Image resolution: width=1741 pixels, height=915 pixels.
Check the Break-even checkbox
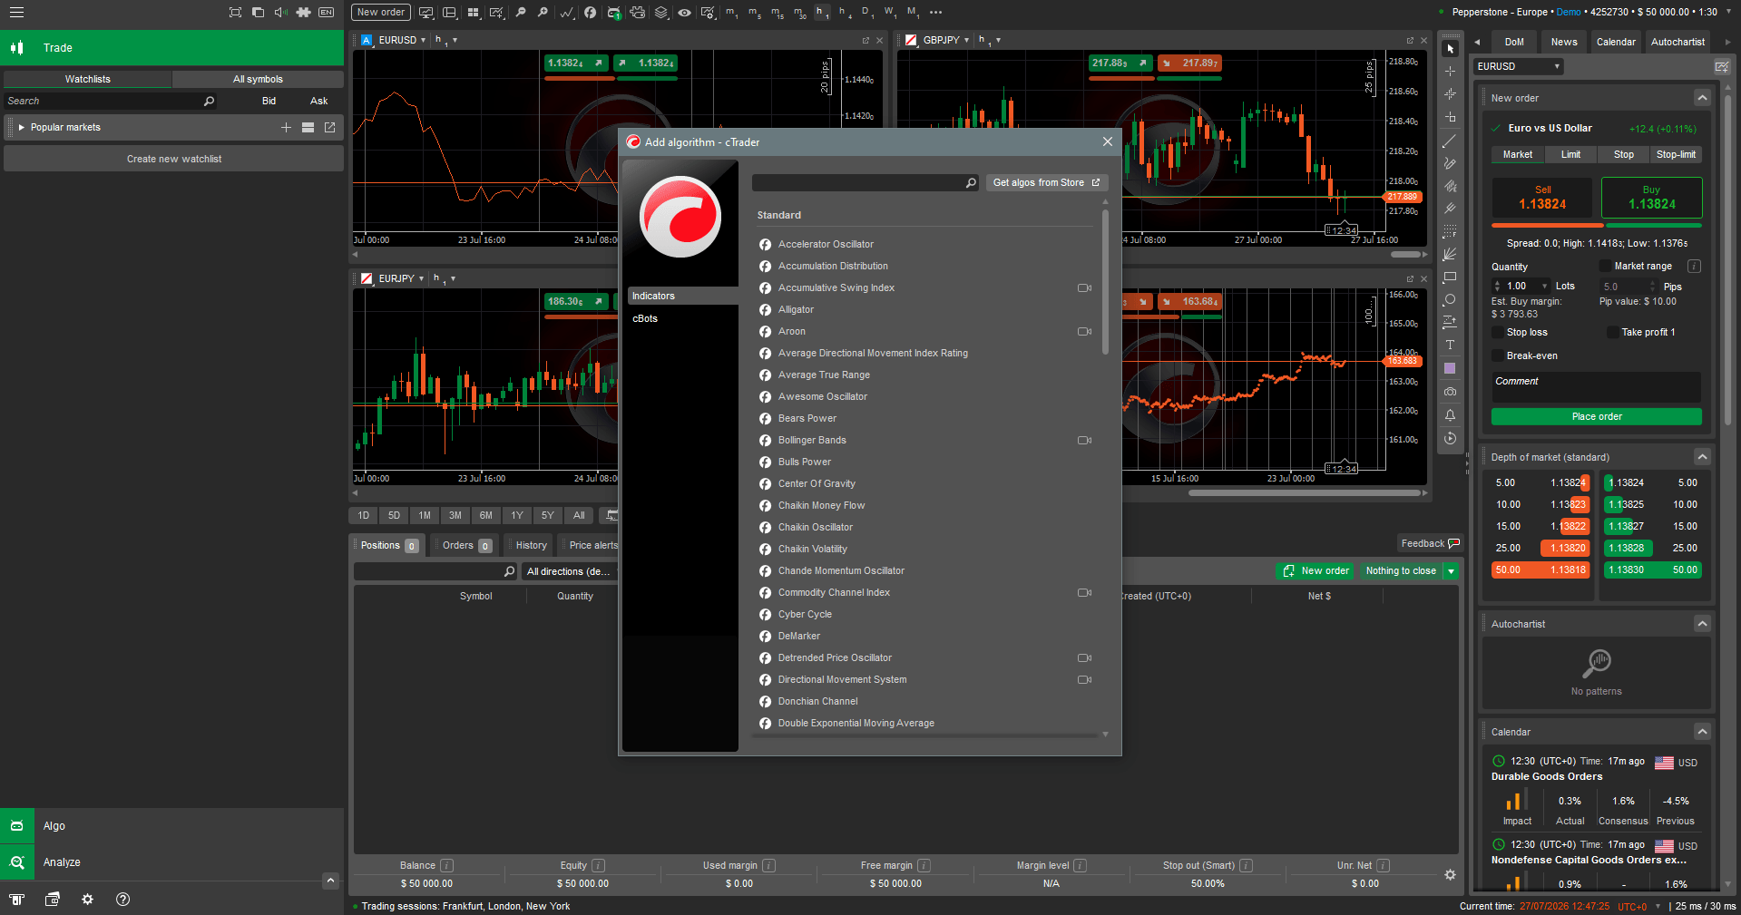[x=1497, y=355]
